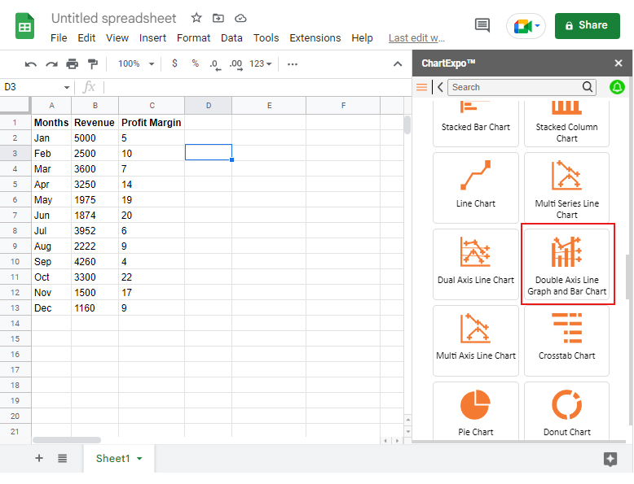Open the Name box dropdown arrow
This screenshot has height=484, width=634.
(x=67, y=87)
